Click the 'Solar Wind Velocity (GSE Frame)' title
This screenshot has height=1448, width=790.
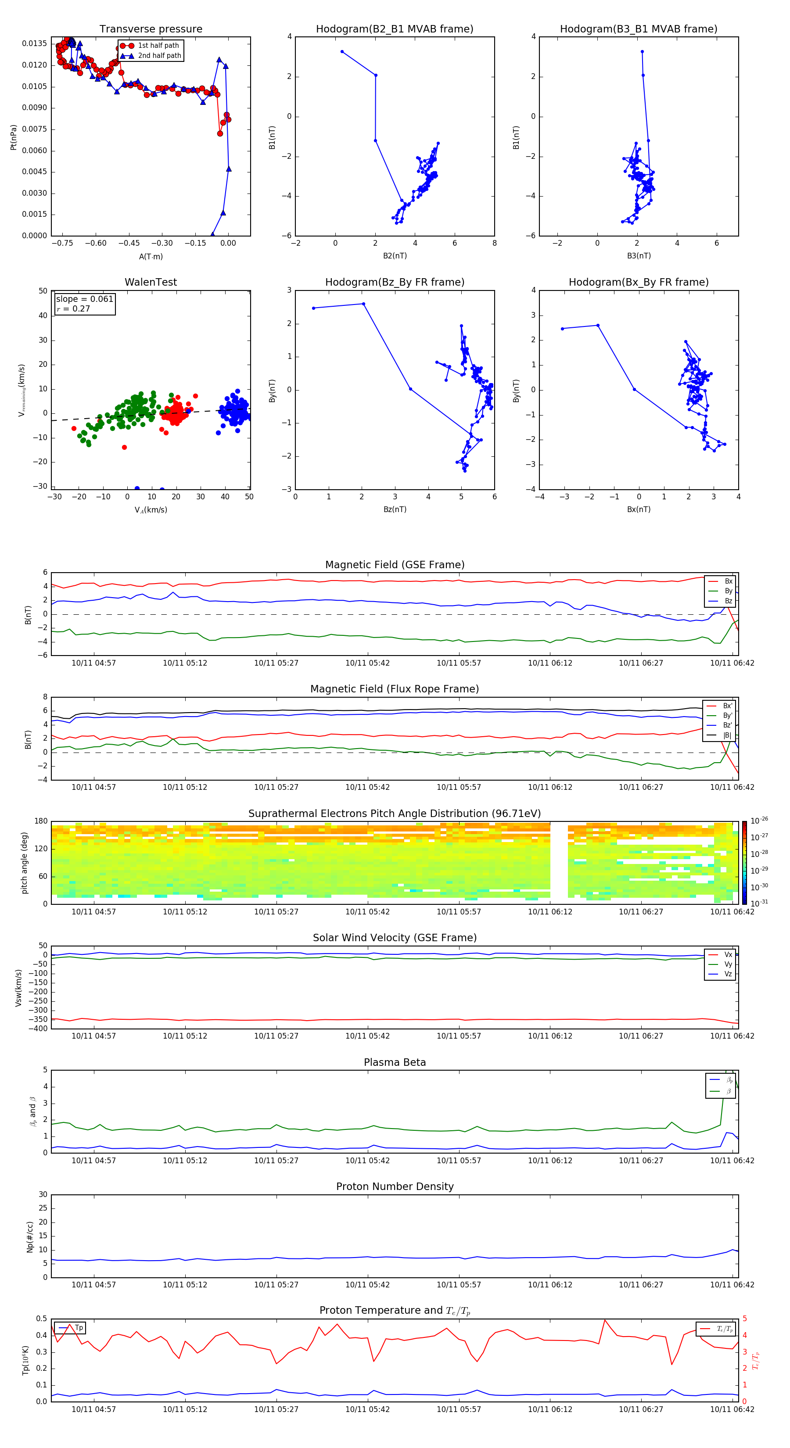[395, 938]
